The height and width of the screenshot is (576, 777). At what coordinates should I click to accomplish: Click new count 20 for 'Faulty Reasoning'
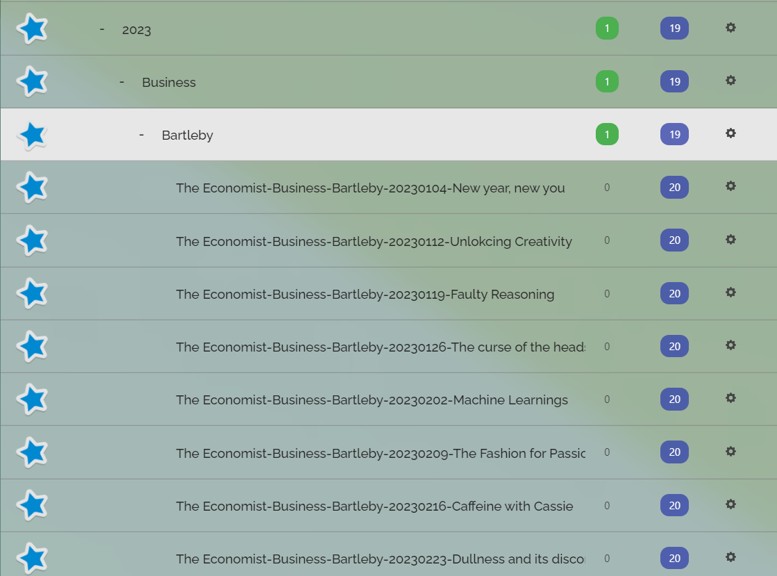click(x=674, y=293)
